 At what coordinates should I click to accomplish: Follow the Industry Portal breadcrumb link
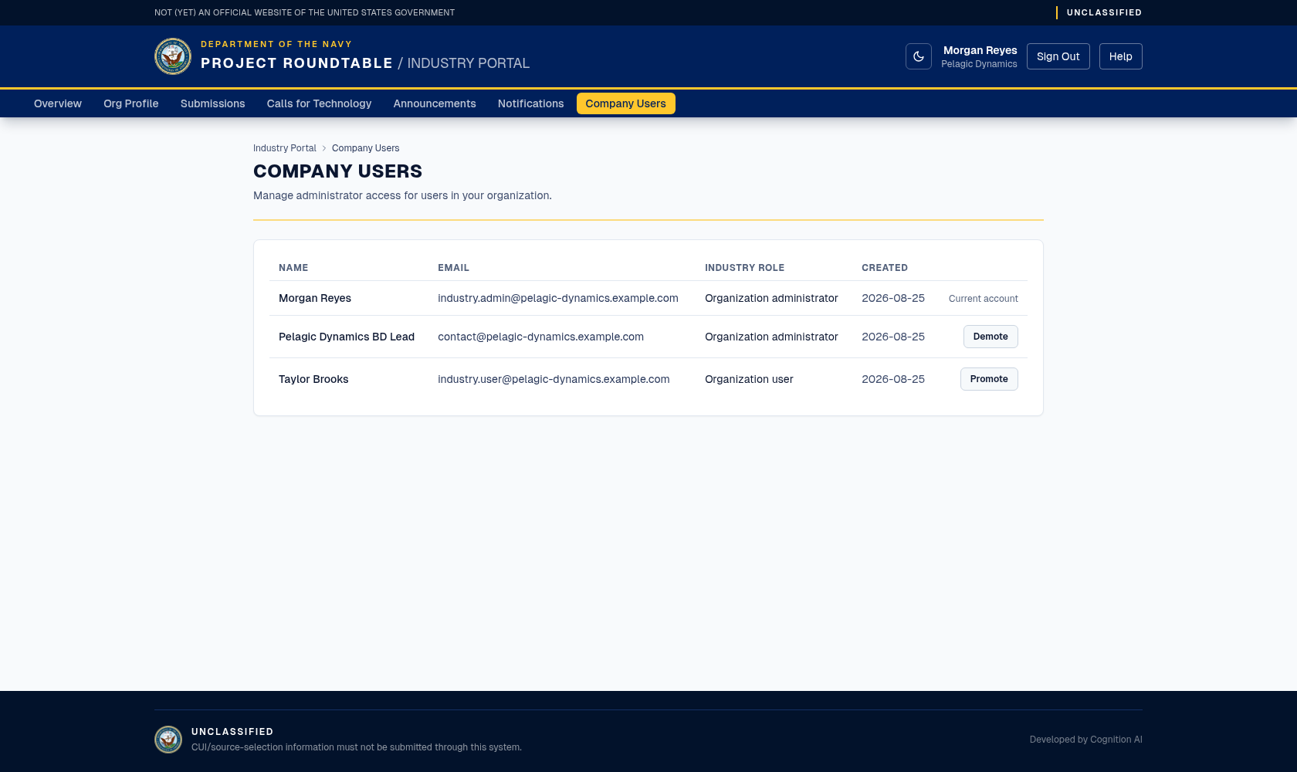tap(285, 148)
